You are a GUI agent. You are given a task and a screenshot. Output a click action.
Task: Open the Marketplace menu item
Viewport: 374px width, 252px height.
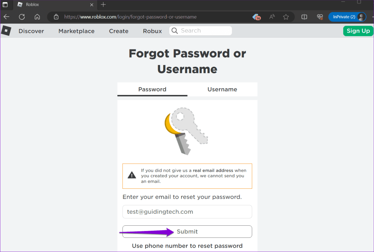[x=76, y=31]
